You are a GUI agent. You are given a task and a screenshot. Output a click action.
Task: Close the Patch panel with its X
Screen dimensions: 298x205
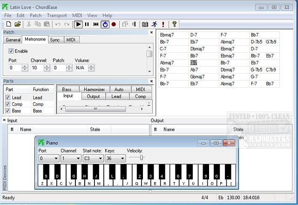pos(151,33)
